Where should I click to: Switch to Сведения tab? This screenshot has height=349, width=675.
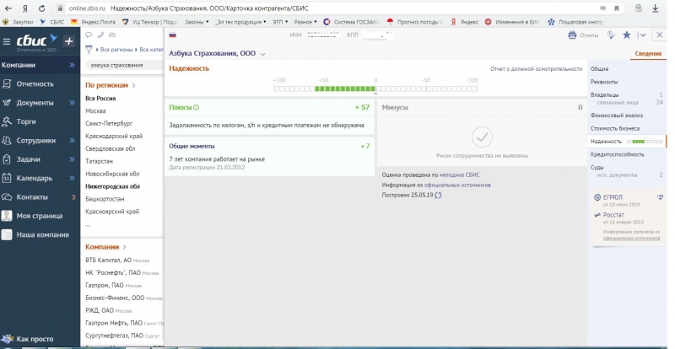(x=648, y=54)
